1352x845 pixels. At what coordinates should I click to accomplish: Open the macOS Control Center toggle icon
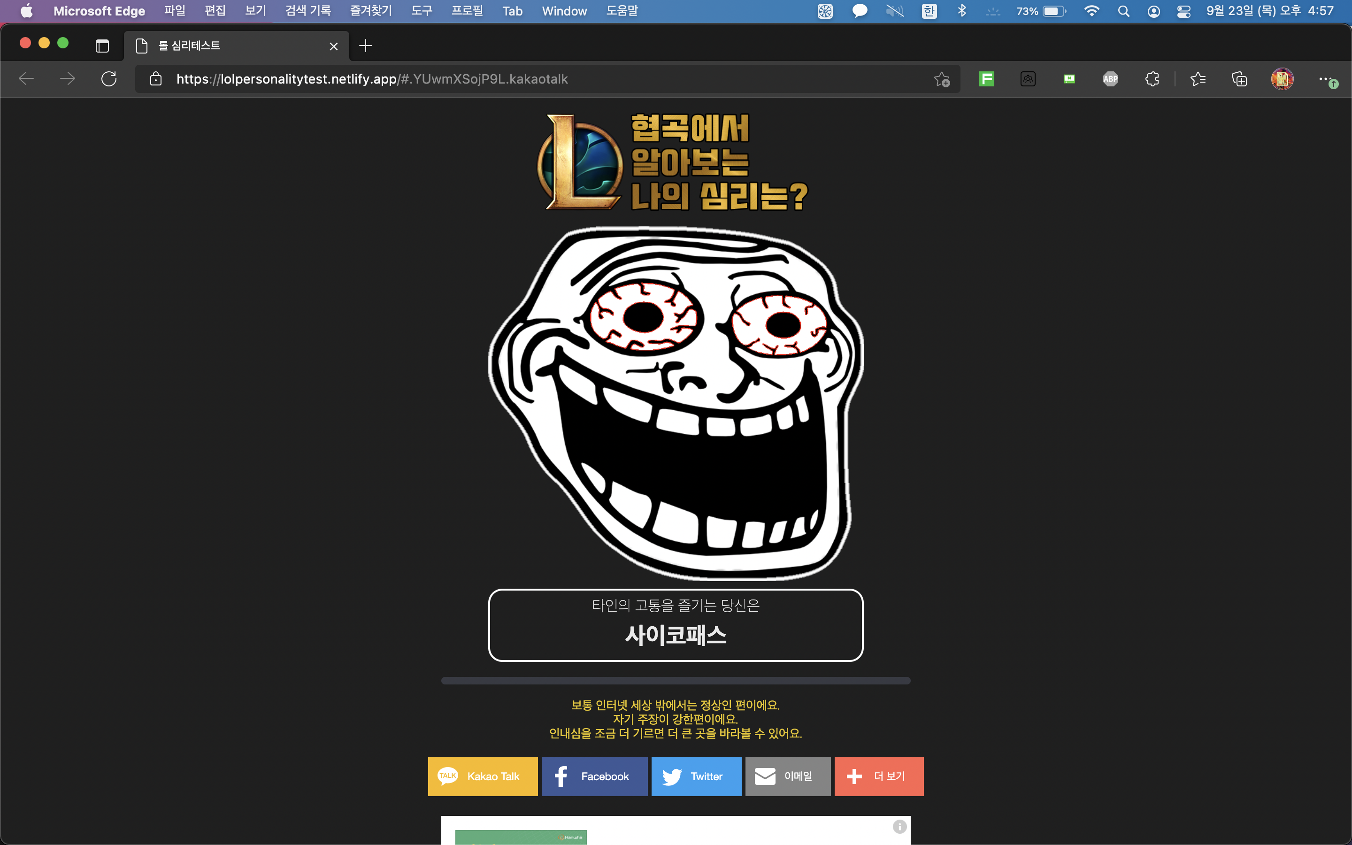tap(1183, 11)
